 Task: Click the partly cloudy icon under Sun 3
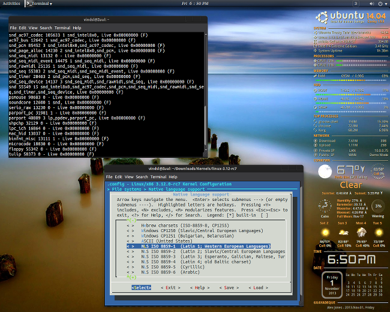[343, 233]
